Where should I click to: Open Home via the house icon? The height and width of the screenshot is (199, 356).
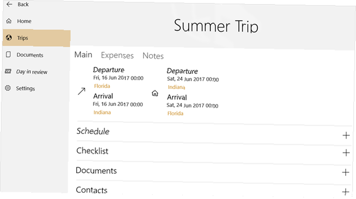pos(9,21)
